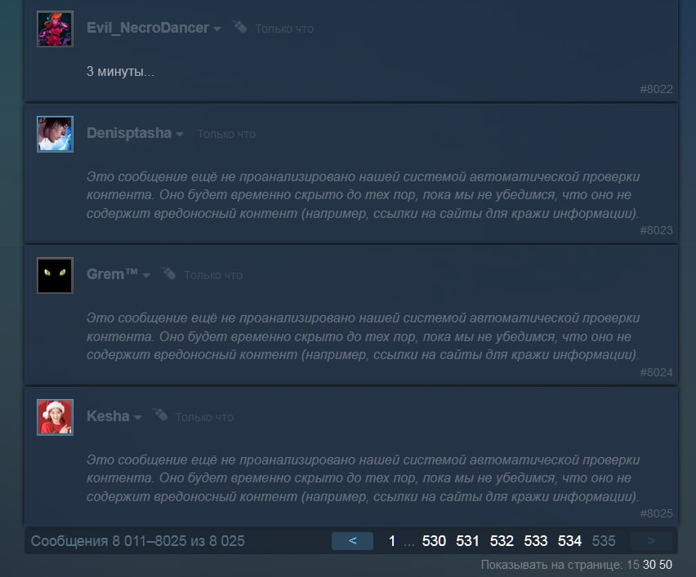
Task: Click the mouse icon beside Kesha
Action: (160, 415)
